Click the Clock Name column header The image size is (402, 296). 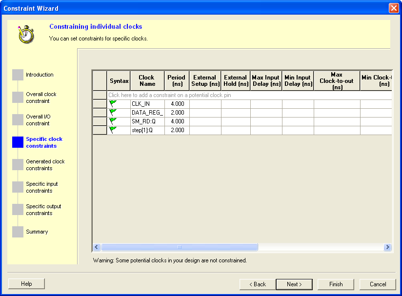[147, 81]
